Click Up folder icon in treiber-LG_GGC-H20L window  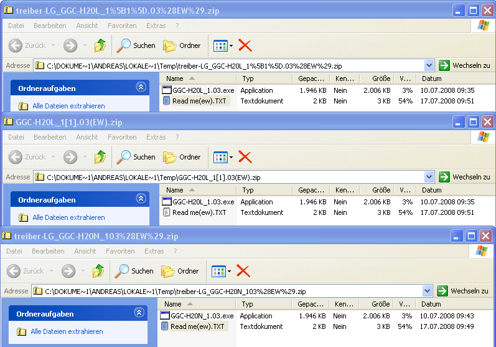click(100, 45)
